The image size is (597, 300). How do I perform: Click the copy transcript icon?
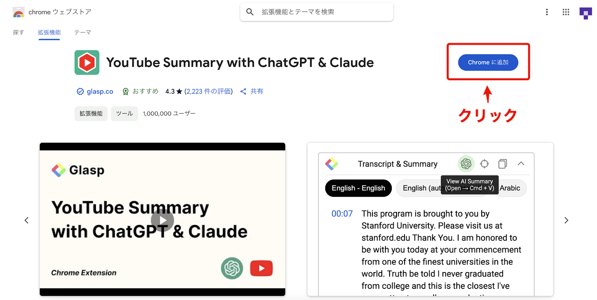coord(503,164)
